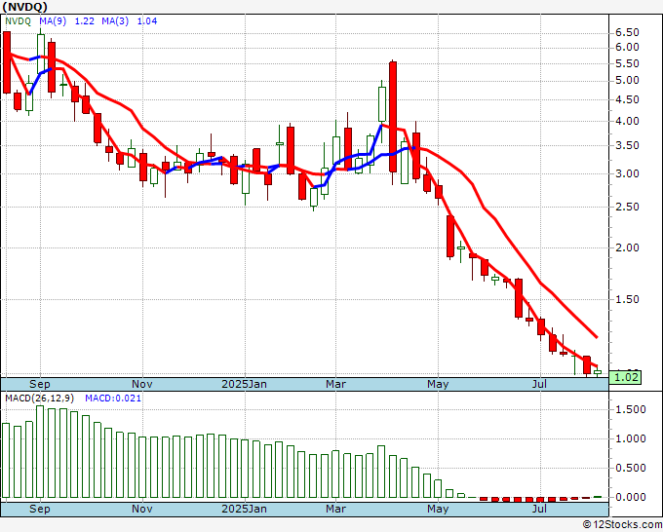Viewport: 663px width, 532px height.
Task: Click the MA(9) legend label
Action: (x=53, y=21)
